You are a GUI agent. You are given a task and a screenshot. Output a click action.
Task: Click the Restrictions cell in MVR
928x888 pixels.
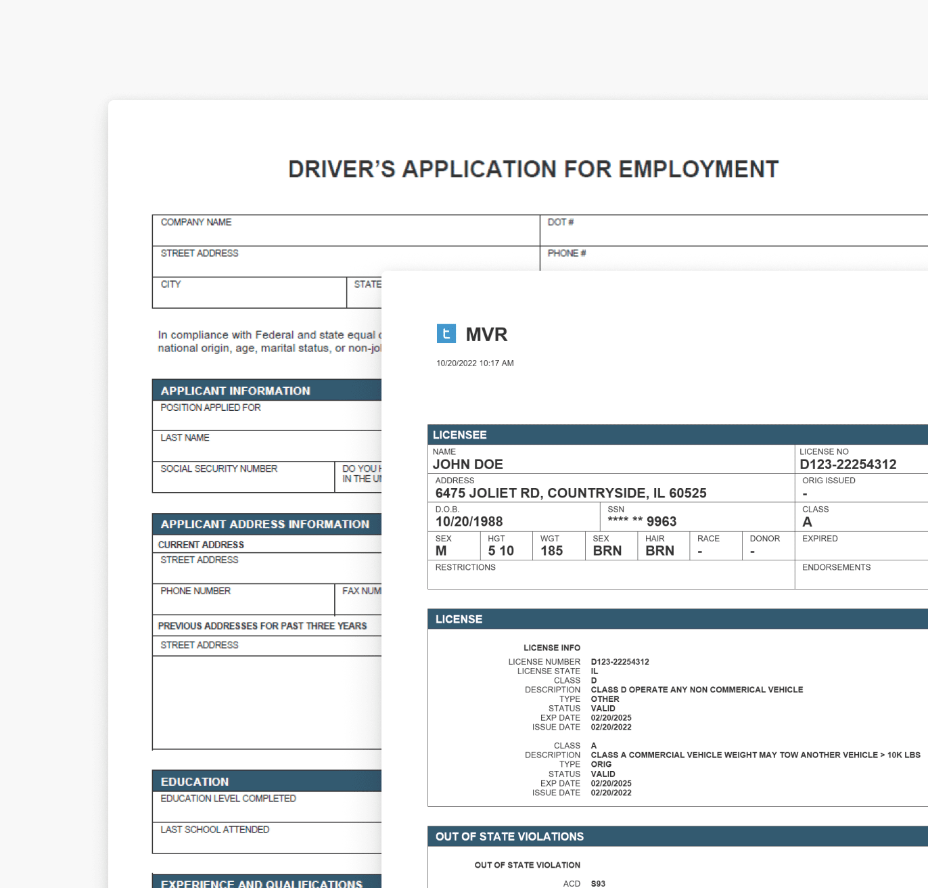pos(611,575)
